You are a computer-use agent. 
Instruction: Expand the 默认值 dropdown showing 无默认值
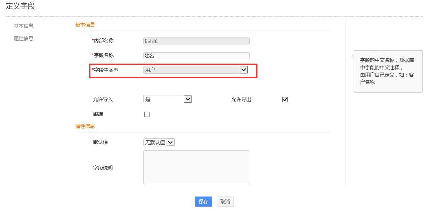[x=159, y=142]
